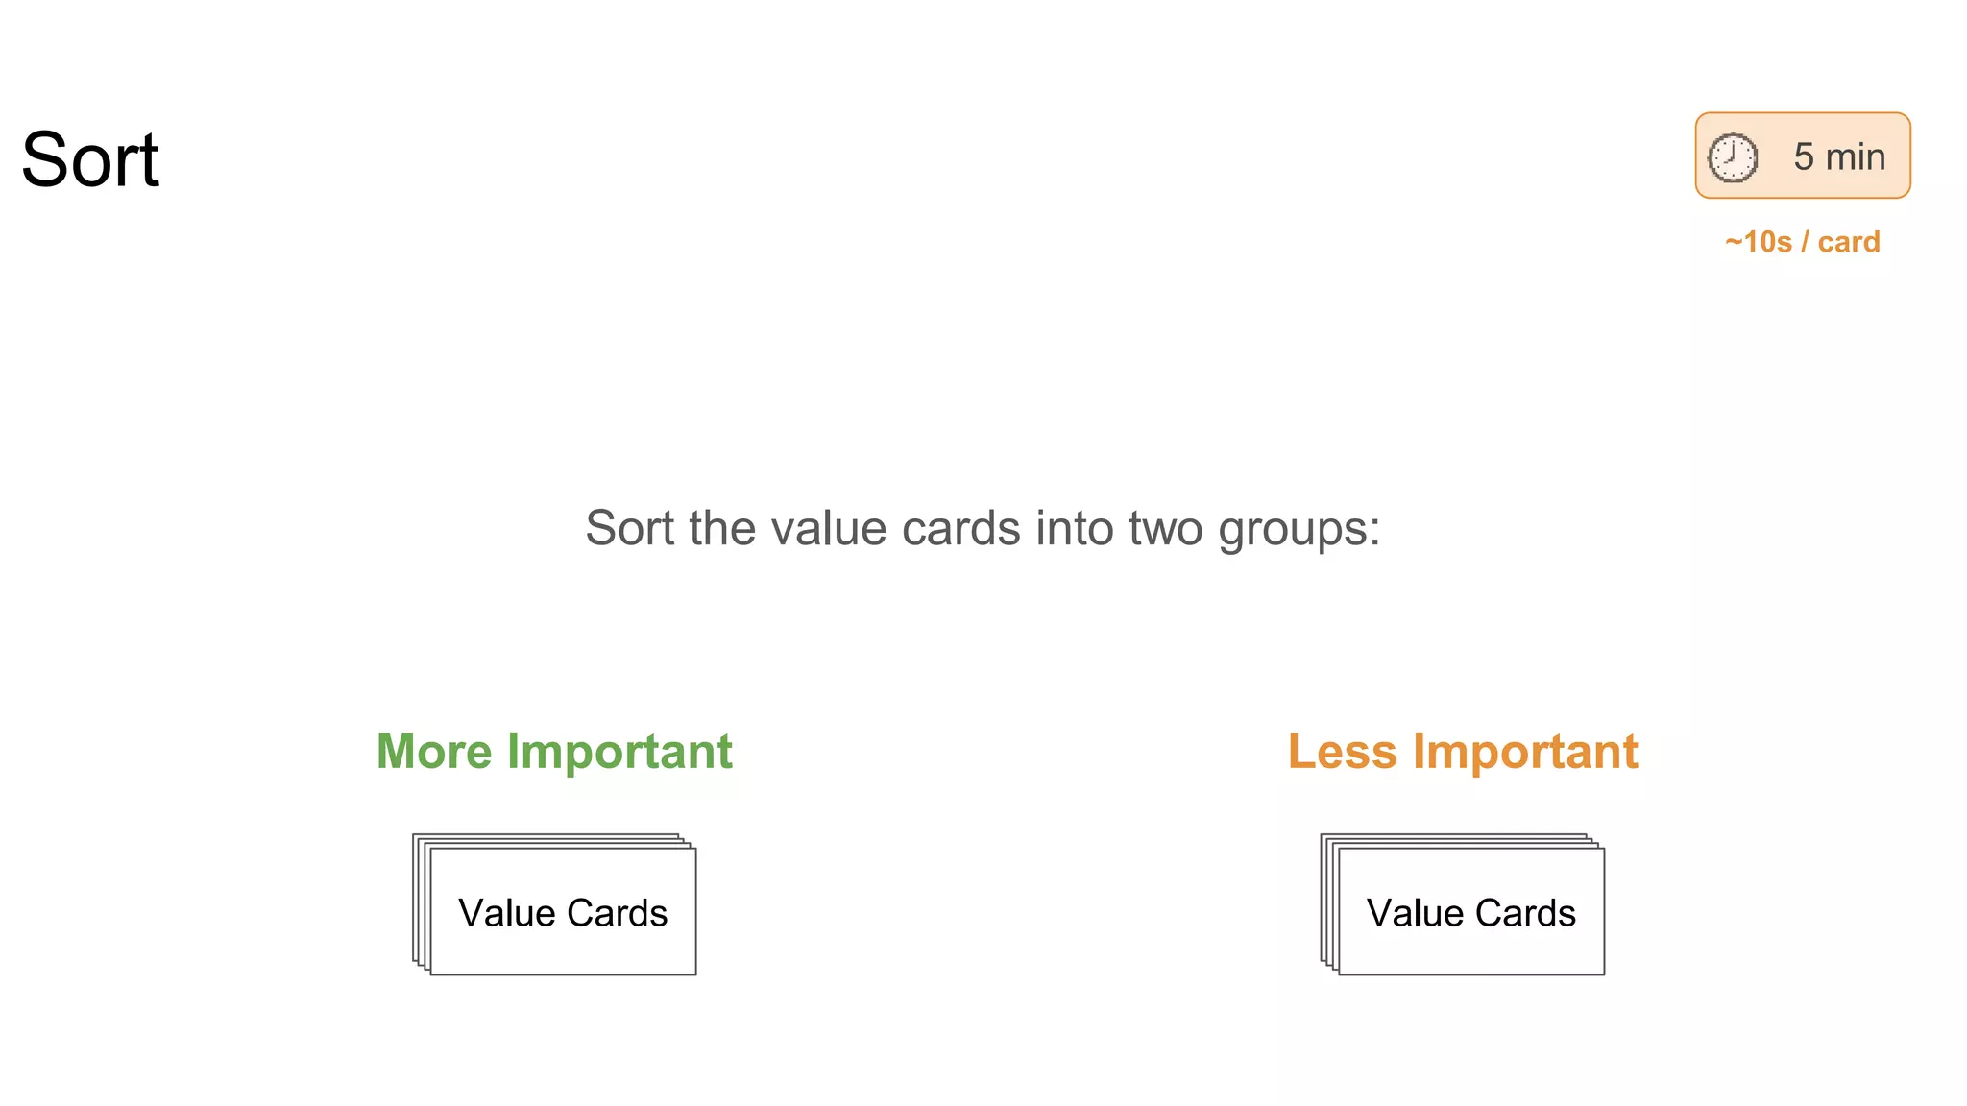Select the green "More Important" heading
This screenshot has width=1967, height=1106.
[x=554, y=752]
